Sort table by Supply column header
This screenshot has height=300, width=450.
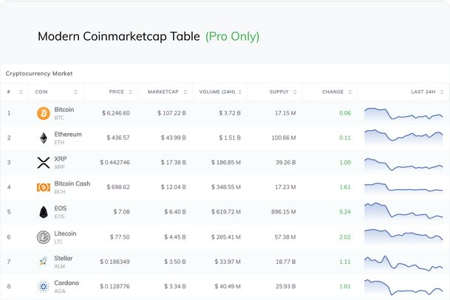(x=279, y=92)
